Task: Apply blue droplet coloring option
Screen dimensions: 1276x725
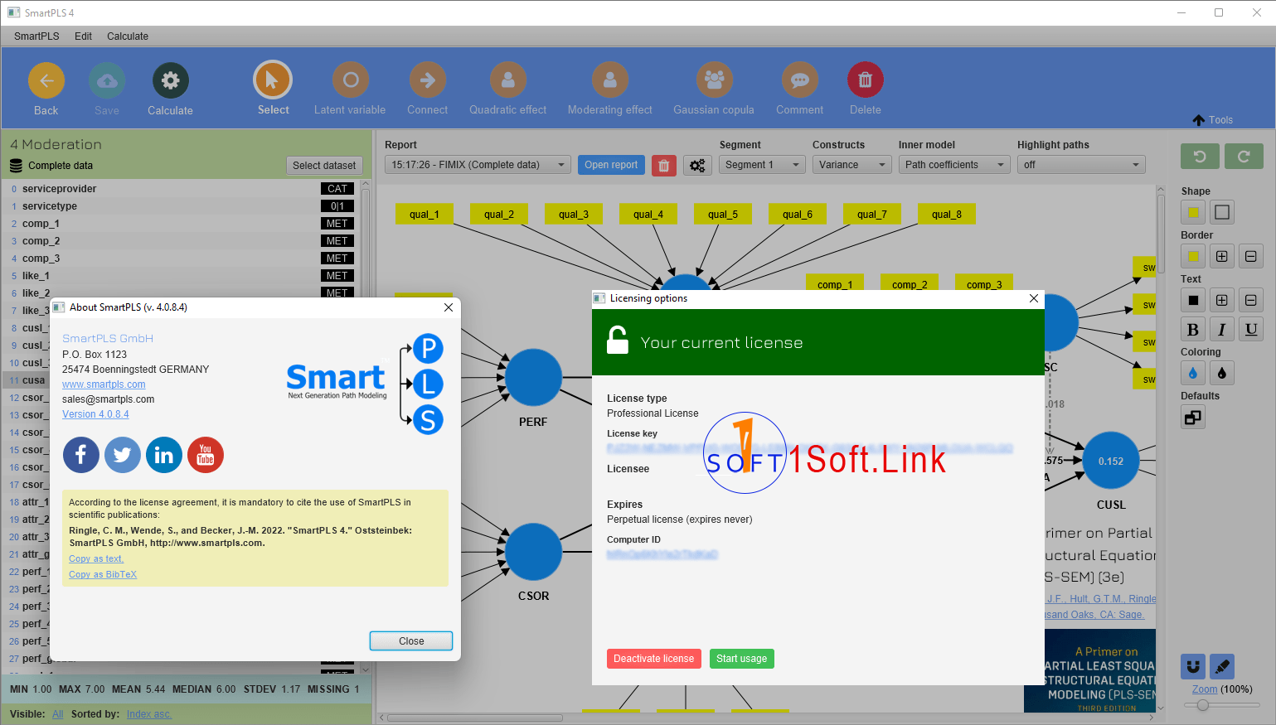Action: click(1193, 373)
